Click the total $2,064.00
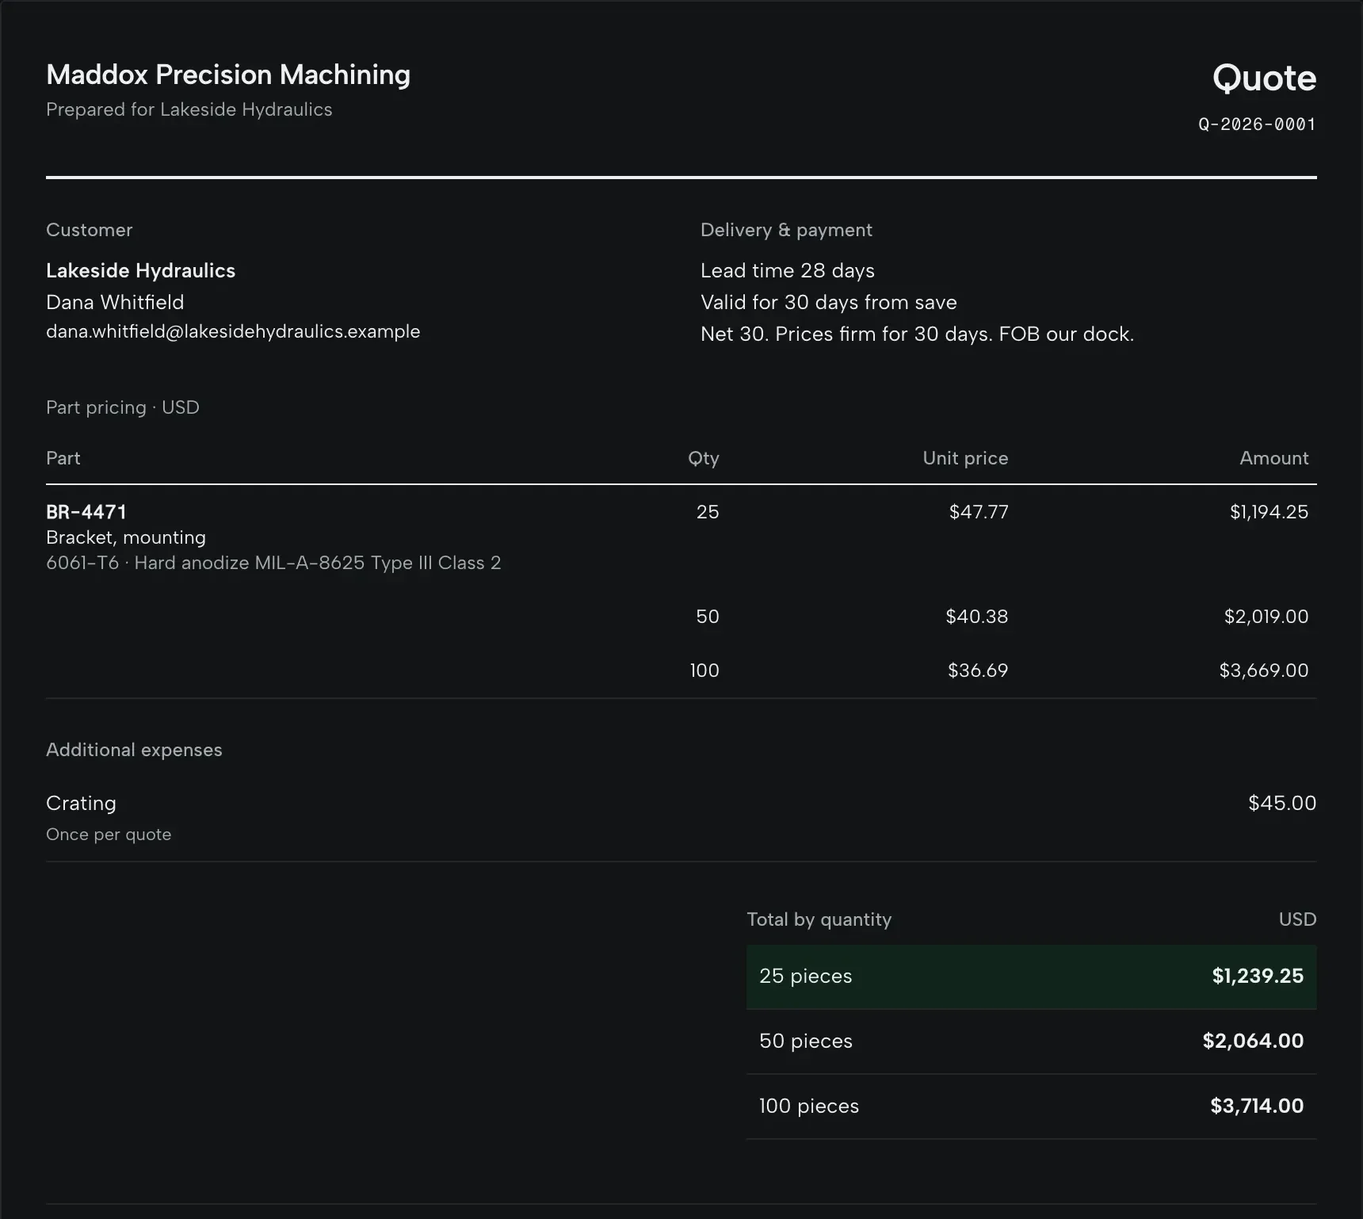 coord(1253,1041)
